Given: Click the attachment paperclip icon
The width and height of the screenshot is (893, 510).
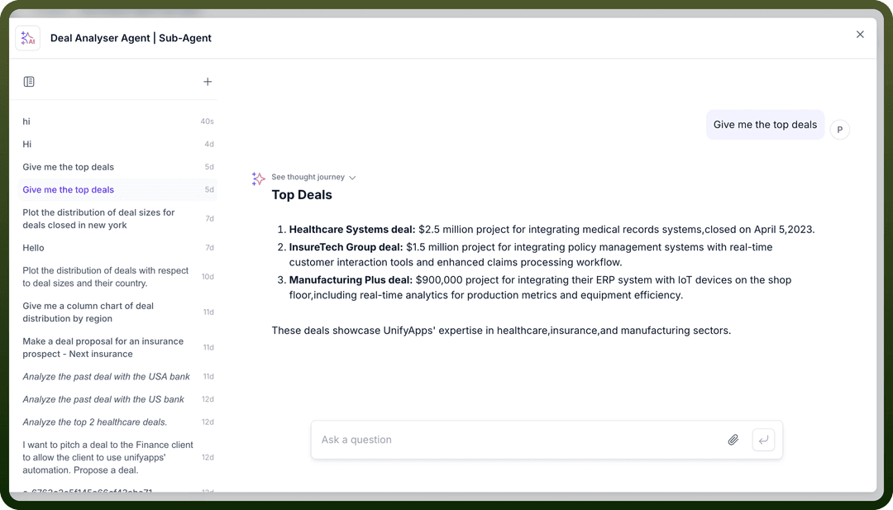Looking at the screenshot, I should pos(733,440).
